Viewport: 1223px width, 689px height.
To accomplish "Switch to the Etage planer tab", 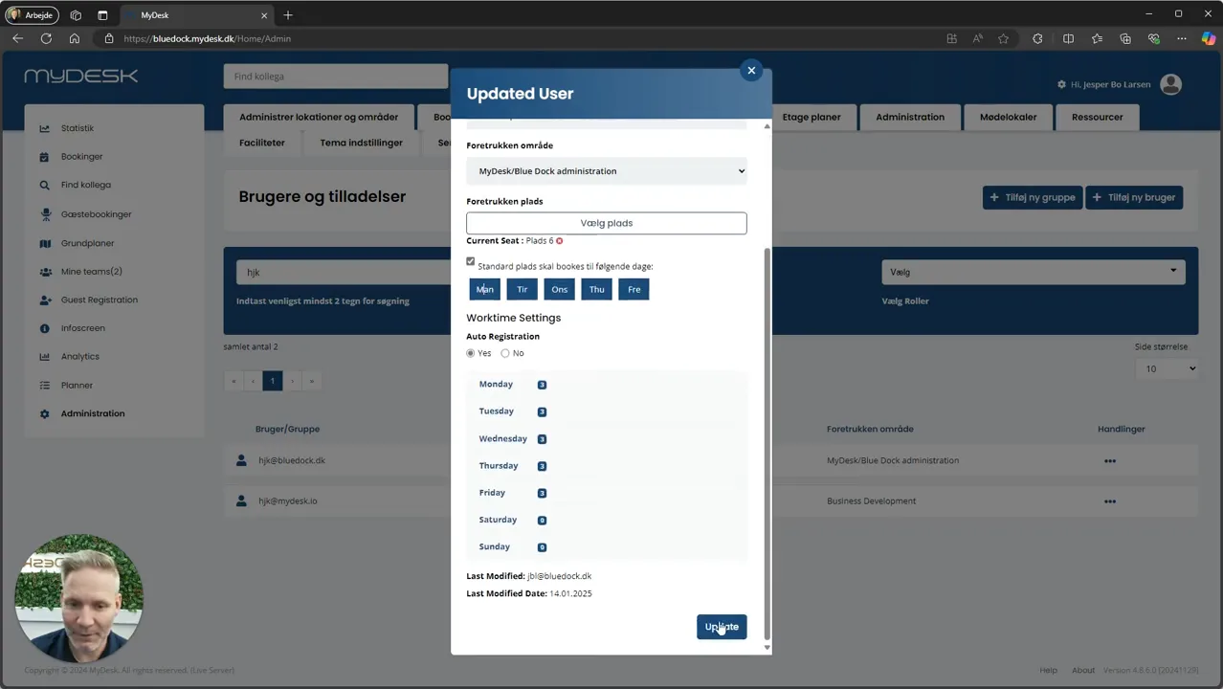I will tap(812, 117).
